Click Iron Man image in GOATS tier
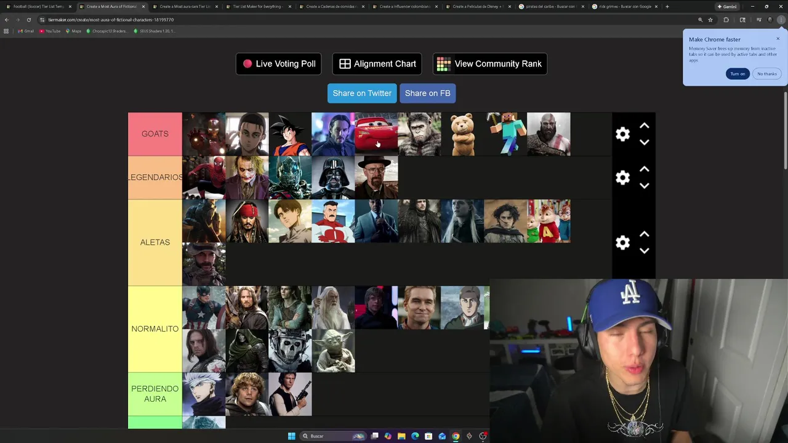The height and width of the screenshot is (443, 788). (x=204, y=134)
